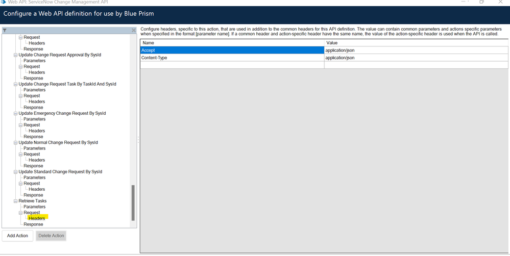Select the Retrieve Tasks action
The height and width of the screenshot is (256, 510).
pyautogui.click(x=33, y=201)
